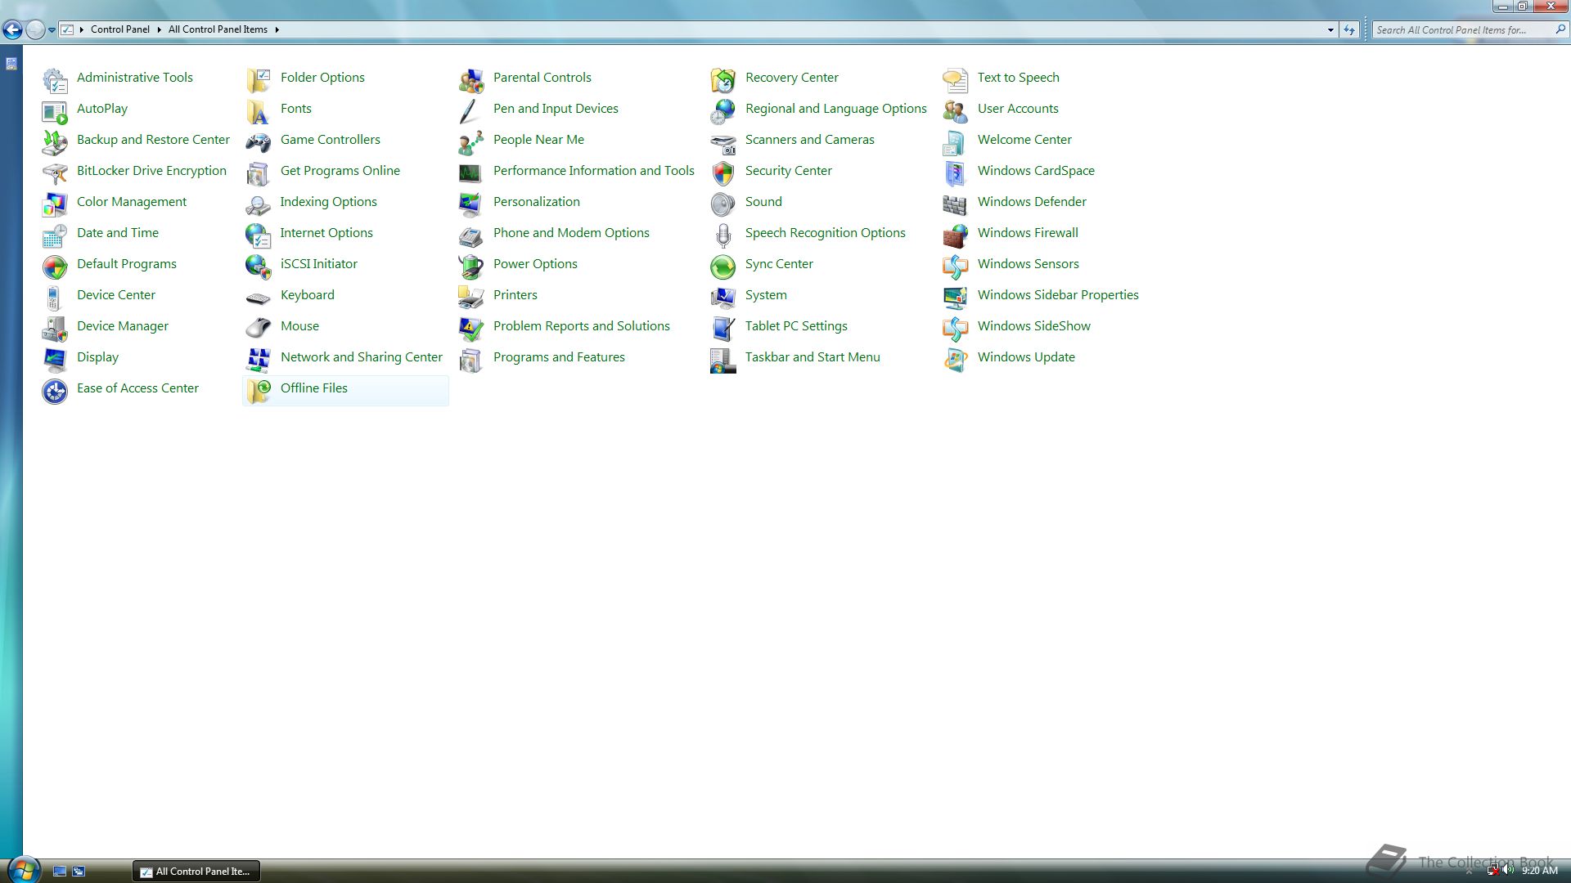Open the Power Options icon

coord(471,266)
